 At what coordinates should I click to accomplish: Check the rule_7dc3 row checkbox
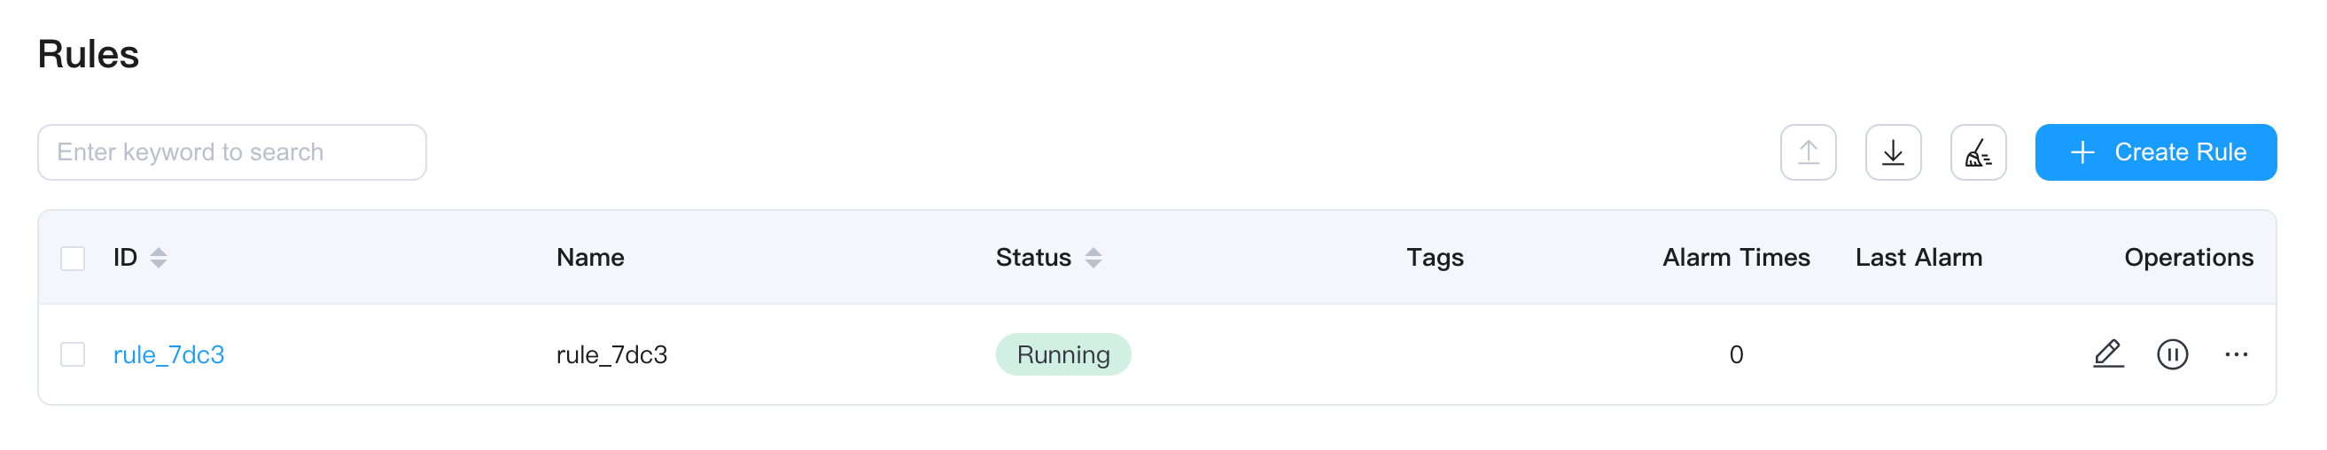73,354
